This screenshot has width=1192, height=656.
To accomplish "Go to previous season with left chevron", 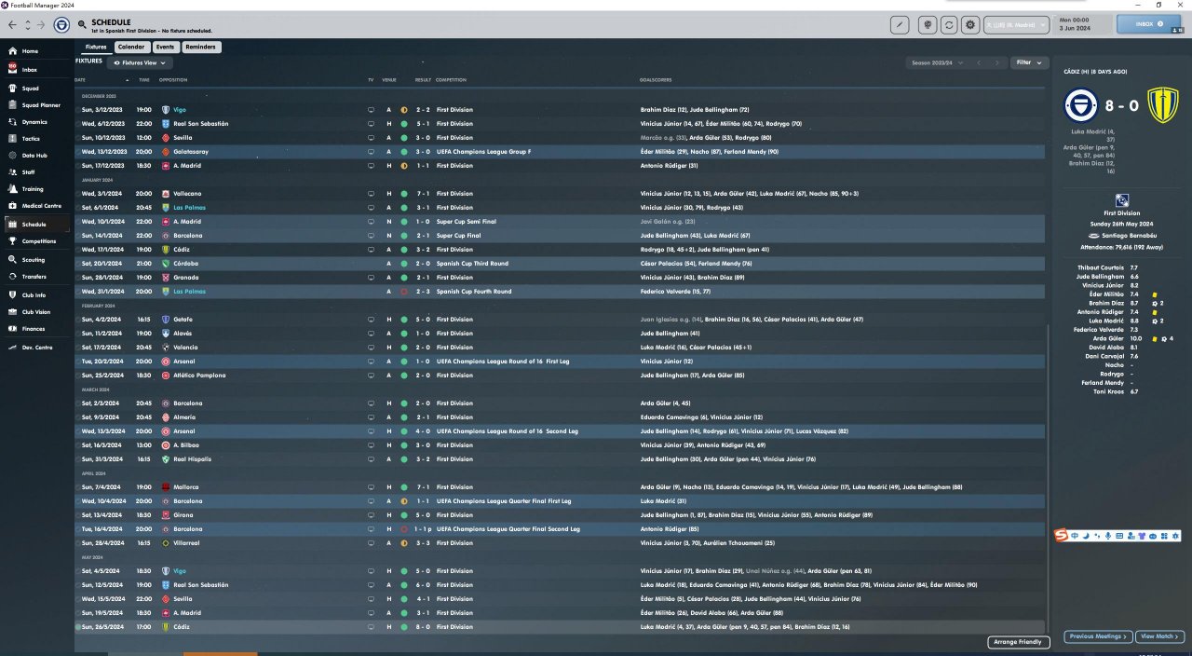I will pyautogui.click(x=979, y=63).
